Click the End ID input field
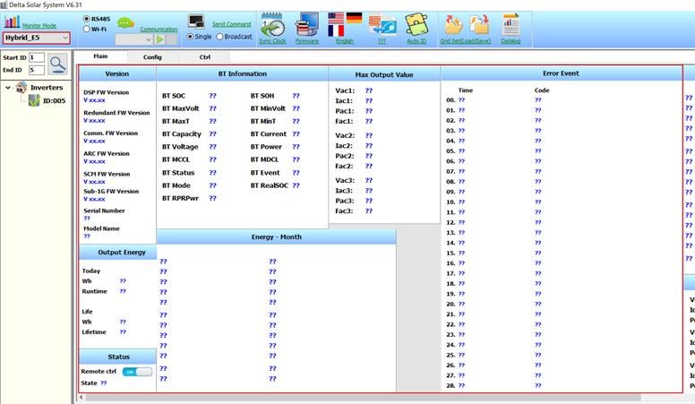 tap(37, 70)
